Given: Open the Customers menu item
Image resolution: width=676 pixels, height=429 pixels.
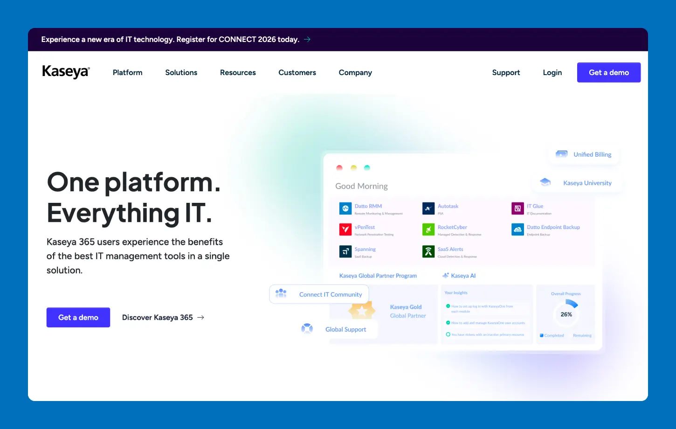Looking at the screenshot, I should pos(297,73).
